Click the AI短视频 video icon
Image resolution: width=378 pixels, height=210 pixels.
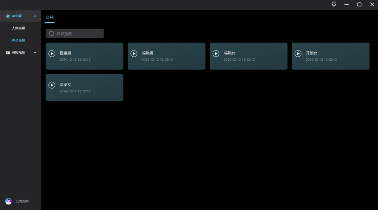pyautogui.click(x=8, y=53)
